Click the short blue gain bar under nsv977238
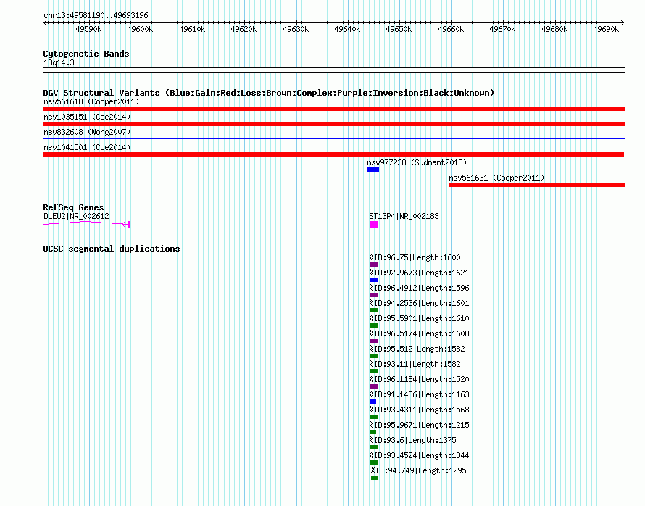The height and width of the screenshot is (506, 645). (x=373, y=170)
